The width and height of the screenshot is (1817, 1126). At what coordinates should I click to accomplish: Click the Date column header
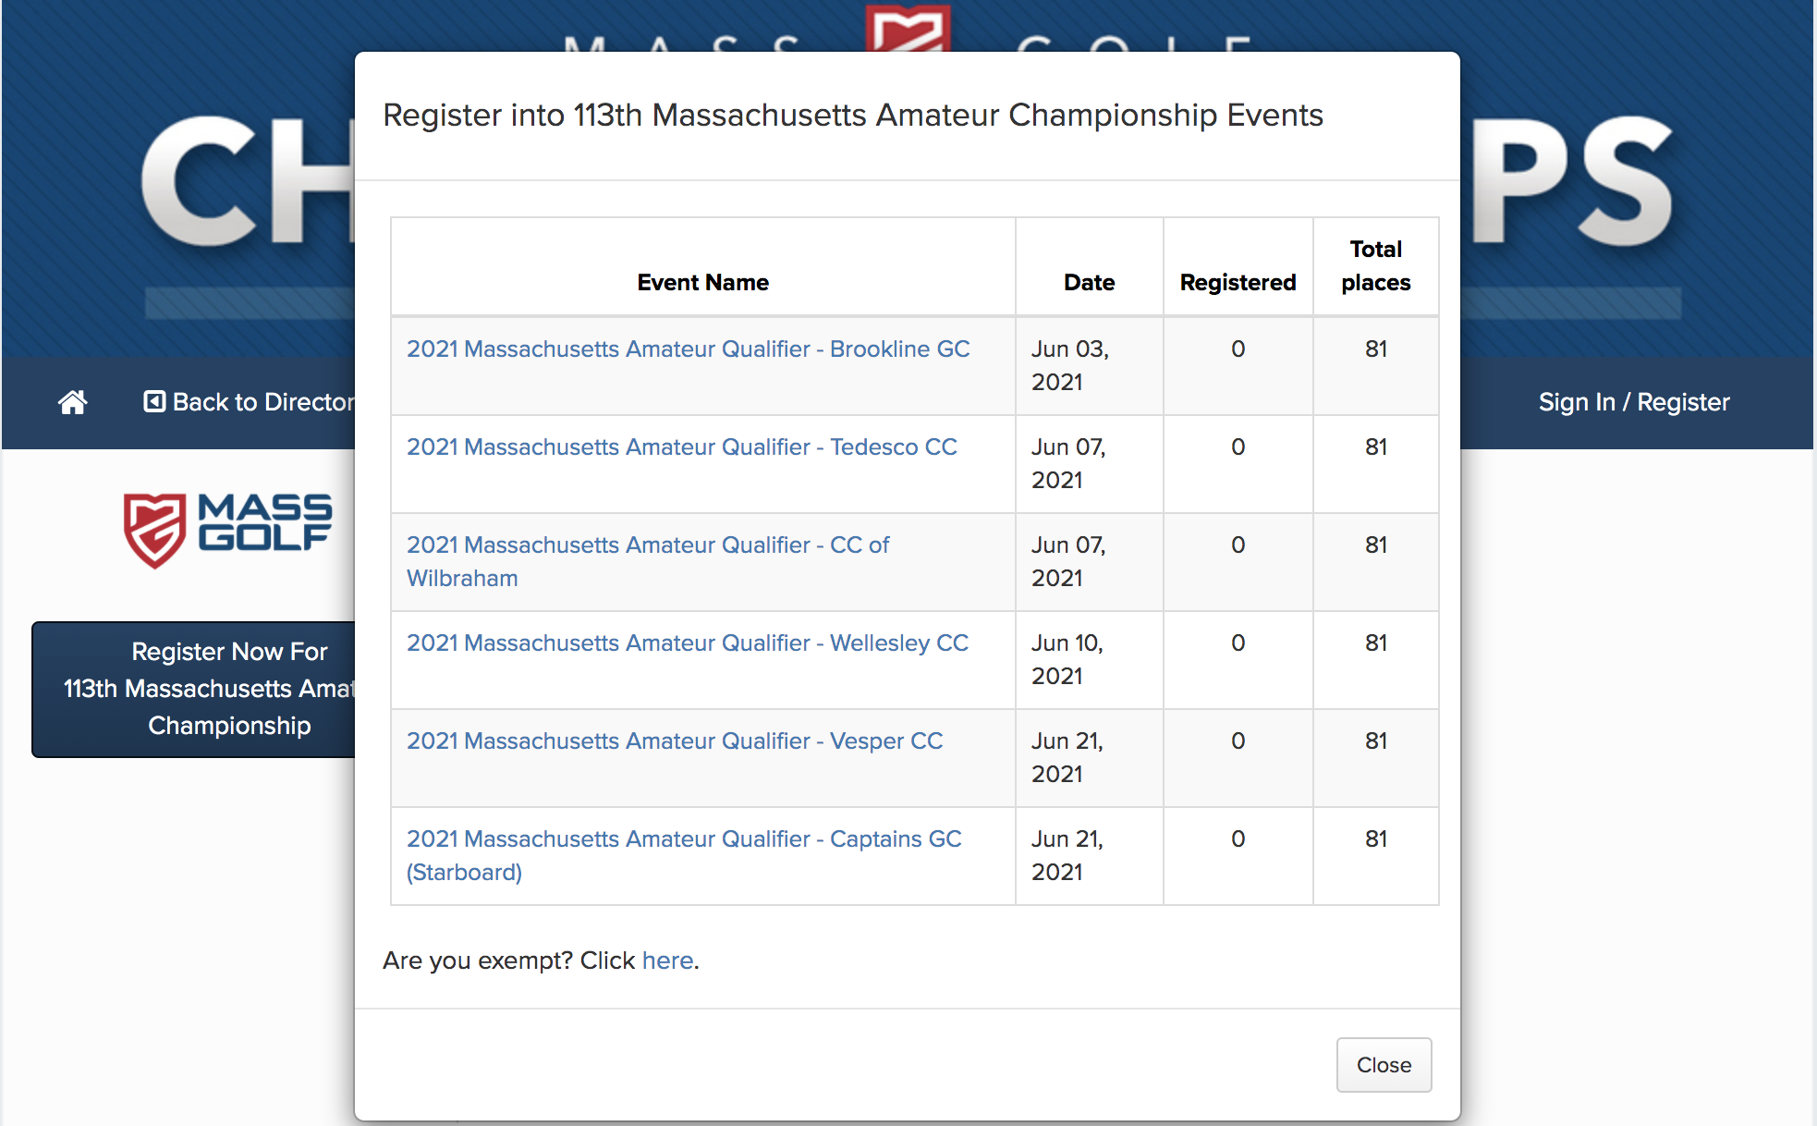click(x=1089, y=282)
